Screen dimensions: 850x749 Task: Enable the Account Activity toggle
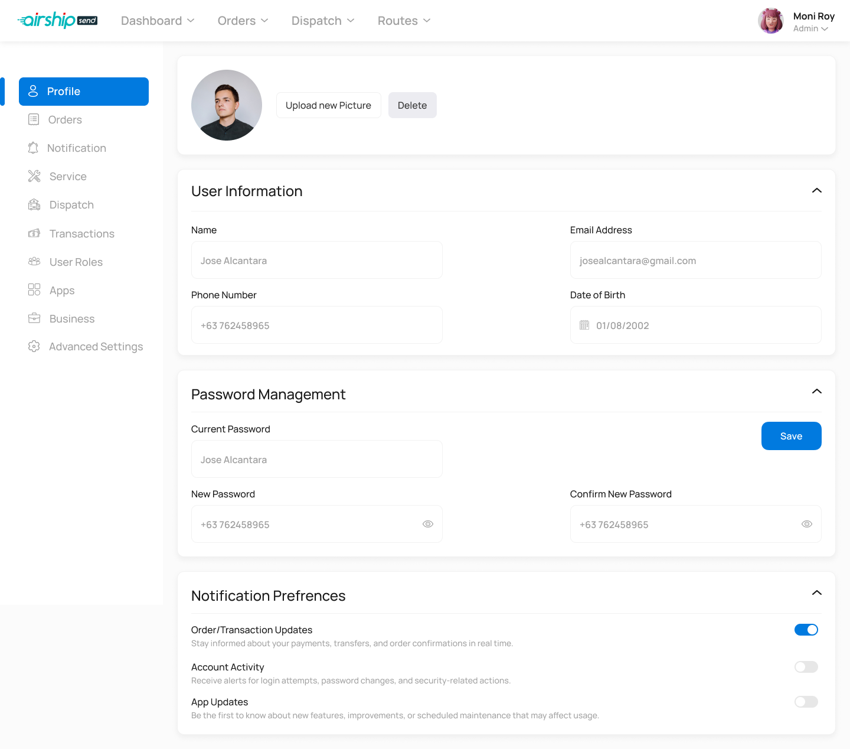(806, 667)
